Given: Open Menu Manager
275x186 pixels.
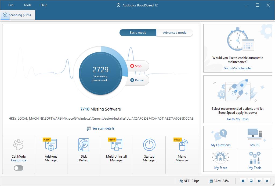Looking at the screenshot, I should pos(182,155).
